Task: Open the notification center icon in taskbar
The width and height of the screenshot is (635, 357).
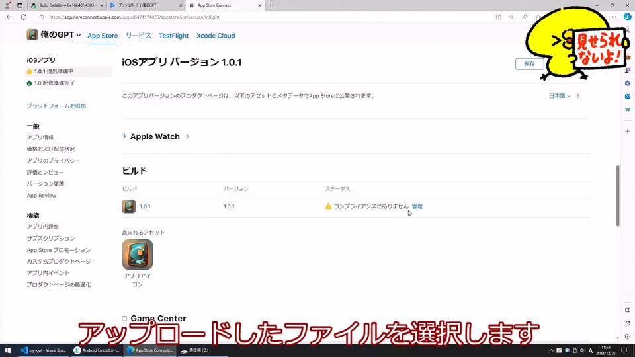Action: tap(624, 350)
